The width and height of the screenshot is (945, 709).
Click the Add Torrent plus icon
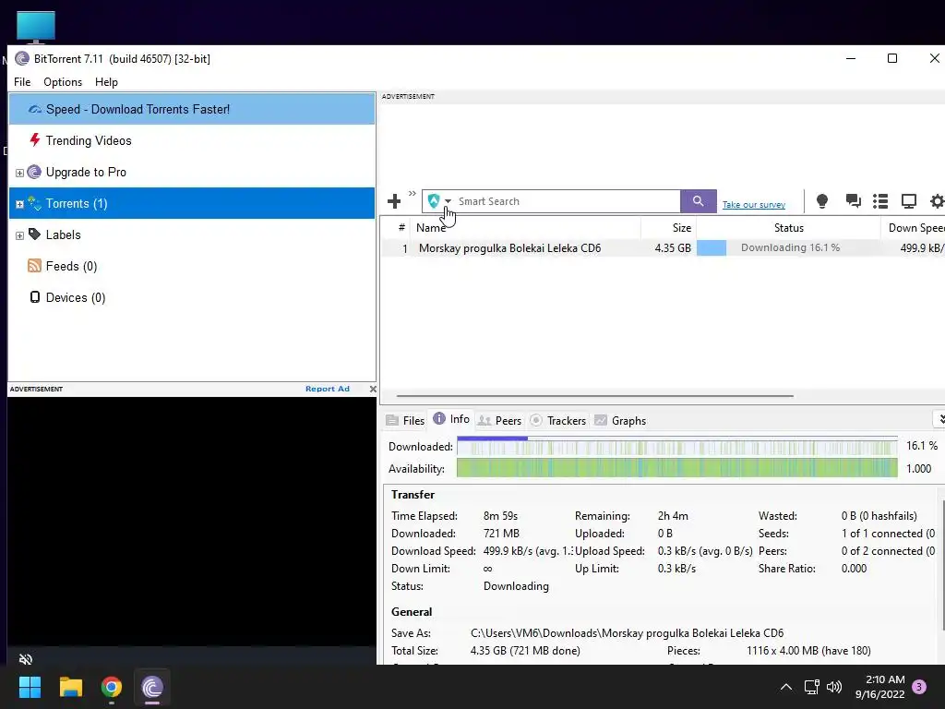click(394, 201)
